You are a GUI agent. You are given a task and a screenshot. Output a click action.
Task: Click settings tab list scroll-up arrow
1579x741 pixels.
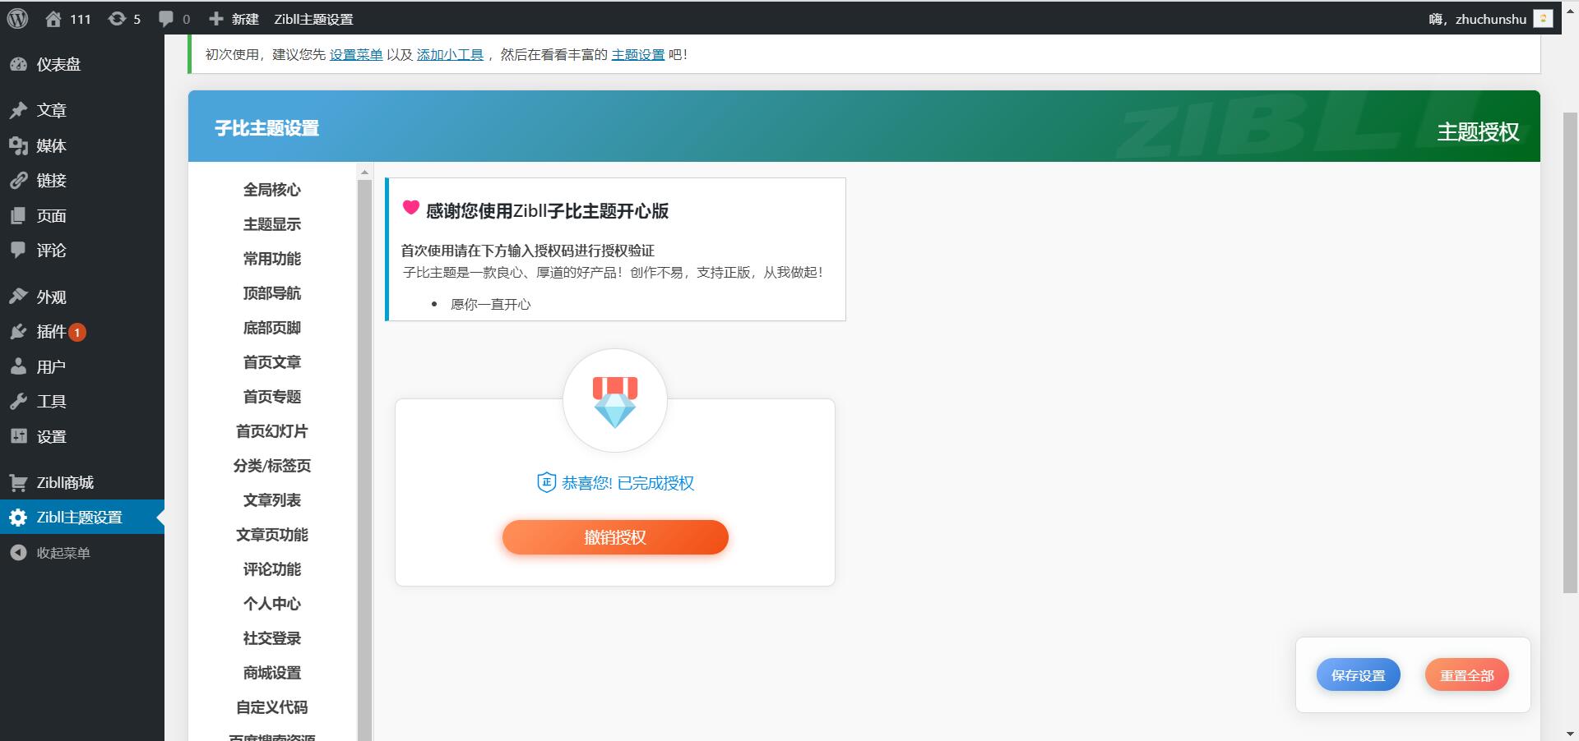point(364,173)
